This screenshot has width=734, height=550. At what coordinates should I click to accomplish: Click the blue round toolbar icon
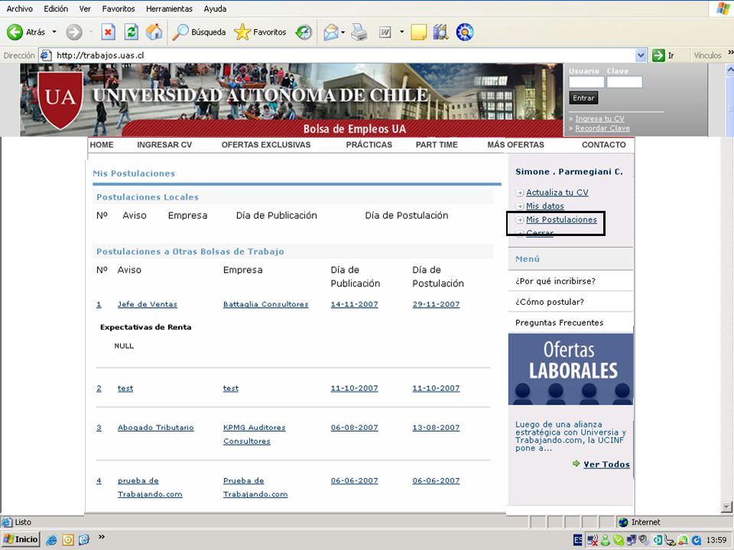(465, 32)
